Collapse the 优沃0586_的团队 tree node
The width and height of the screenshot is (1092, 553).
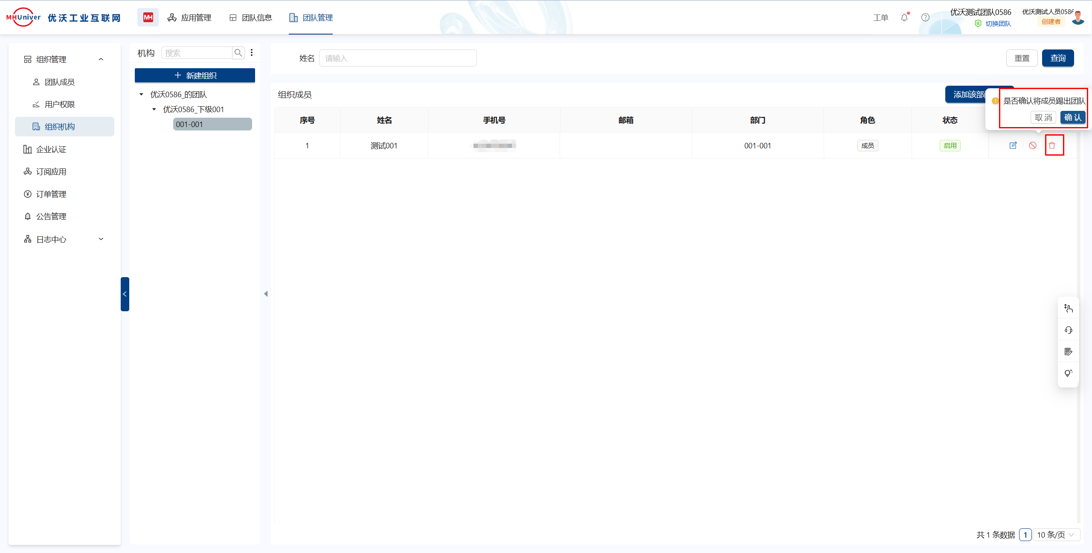point(142,94)
